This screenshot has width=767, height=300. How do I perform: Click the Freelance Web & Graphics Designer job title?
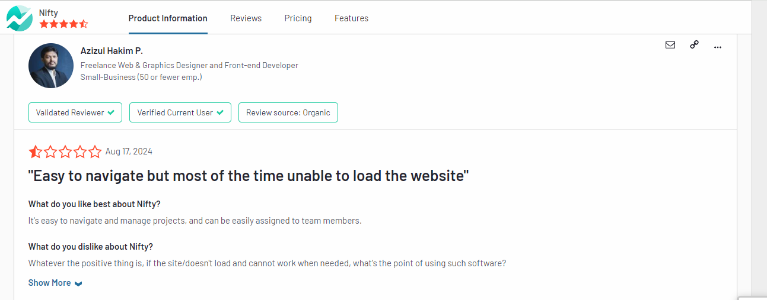point(189,65)
